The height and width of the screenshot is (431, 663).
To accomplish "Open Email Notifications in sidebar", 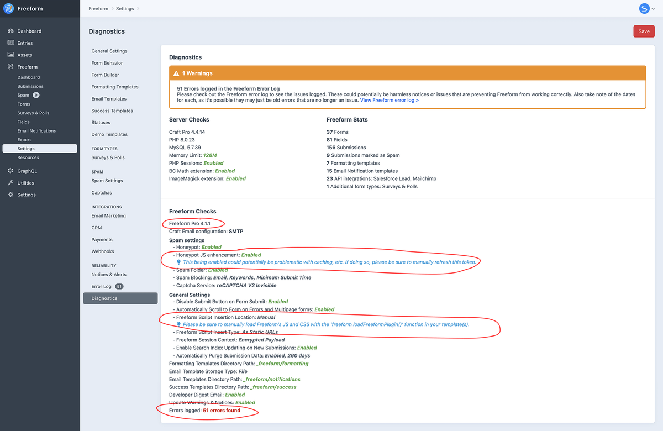I will (36, 131).
